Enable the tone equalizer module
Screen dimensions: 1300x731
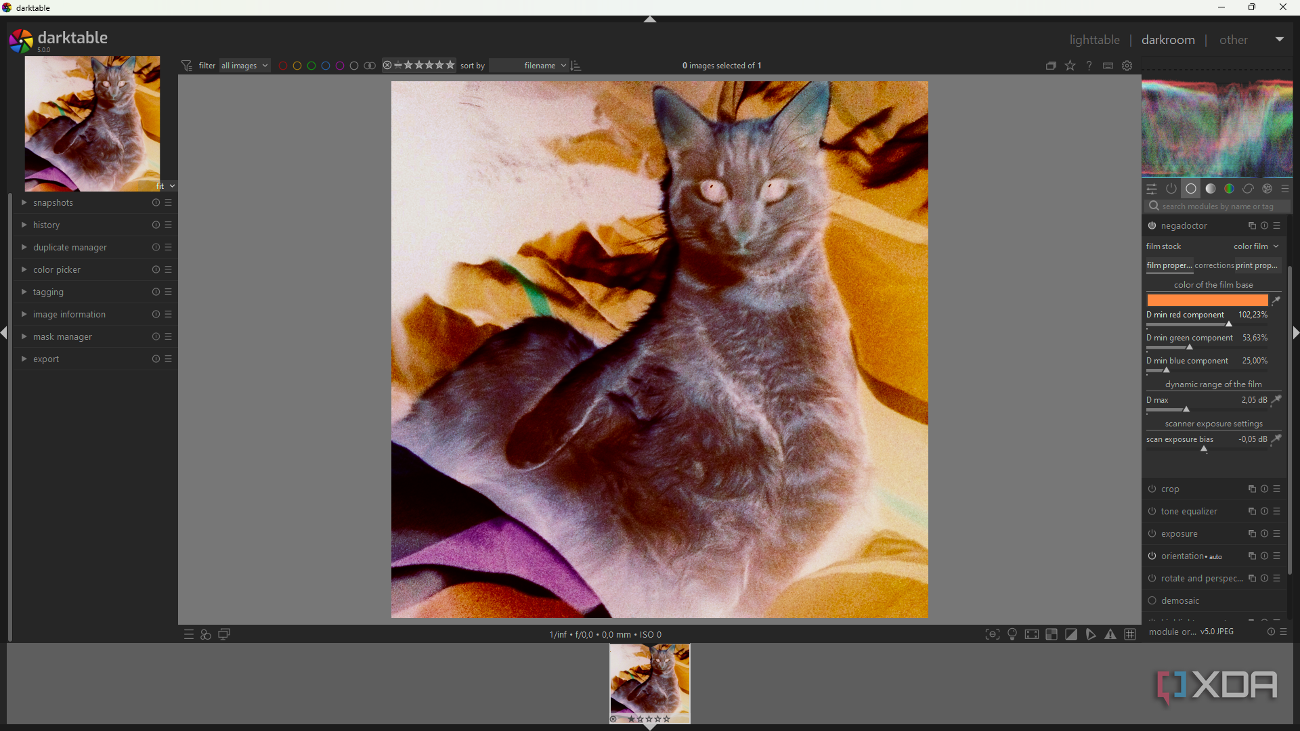[1152, 511]
